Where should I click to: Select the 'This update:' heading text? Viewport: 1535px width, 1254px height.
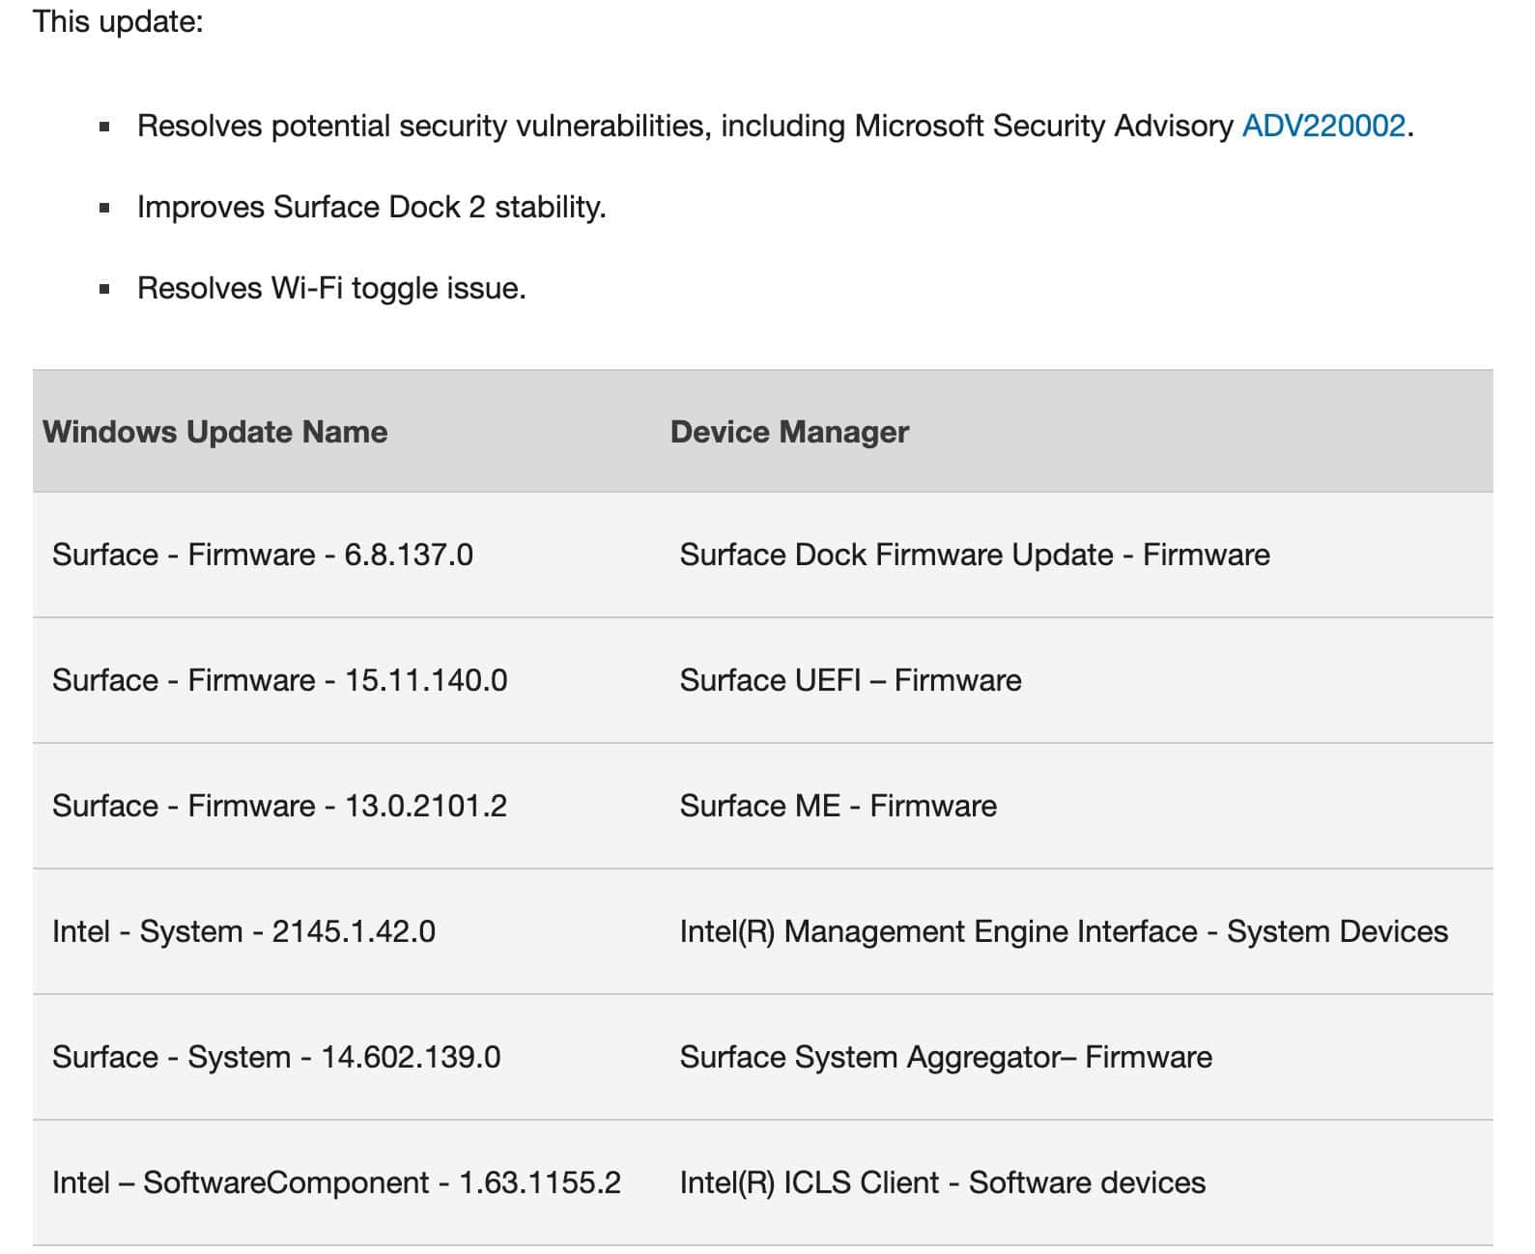tap(118, 20)
